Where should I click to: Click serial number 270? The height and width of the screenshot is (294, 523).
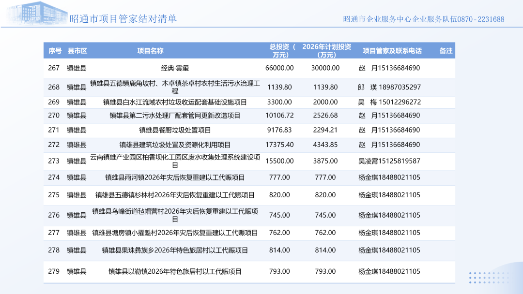coord(54,116)
